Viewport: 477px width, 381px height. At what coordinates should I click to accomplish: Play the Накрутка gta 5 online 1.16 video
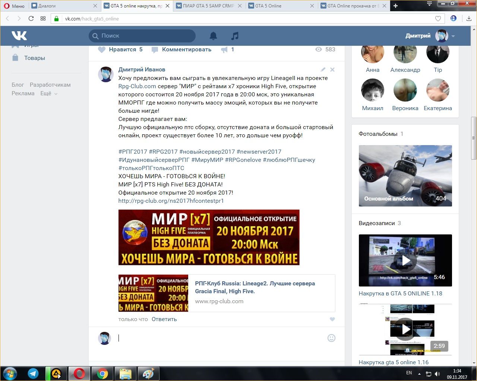tap(405, 329)
